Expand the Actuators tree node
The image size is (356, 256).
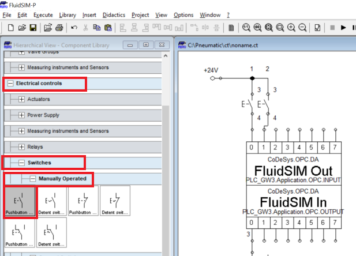22,99
